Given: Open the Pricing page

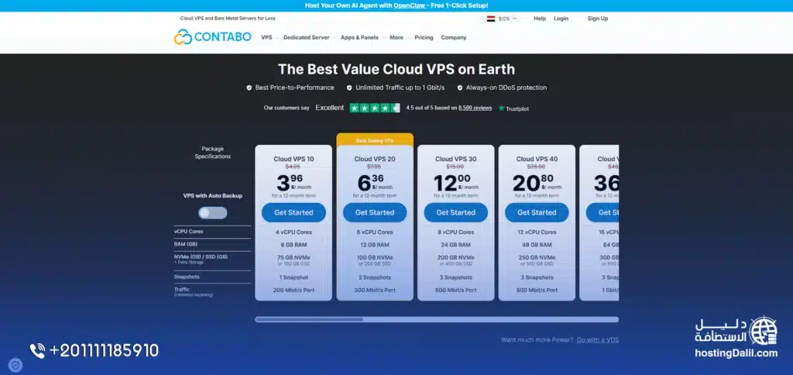Looking at the screenshot, I should click(424, 37).
